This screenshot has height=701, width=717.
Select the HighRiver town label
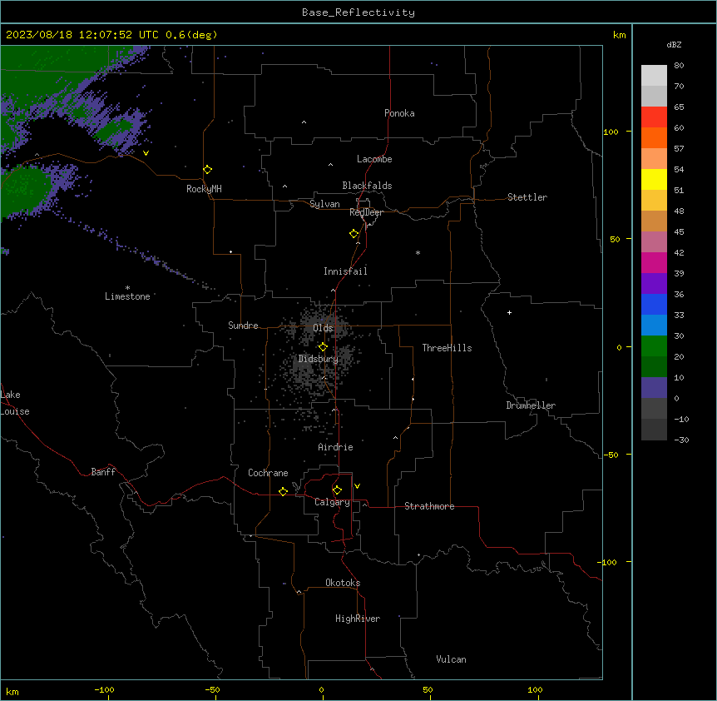358,619
